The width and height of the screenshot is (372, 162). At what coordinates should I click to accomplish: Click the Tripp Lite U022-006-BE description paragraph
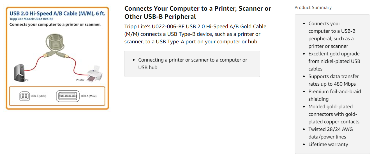tap(195, 34)
